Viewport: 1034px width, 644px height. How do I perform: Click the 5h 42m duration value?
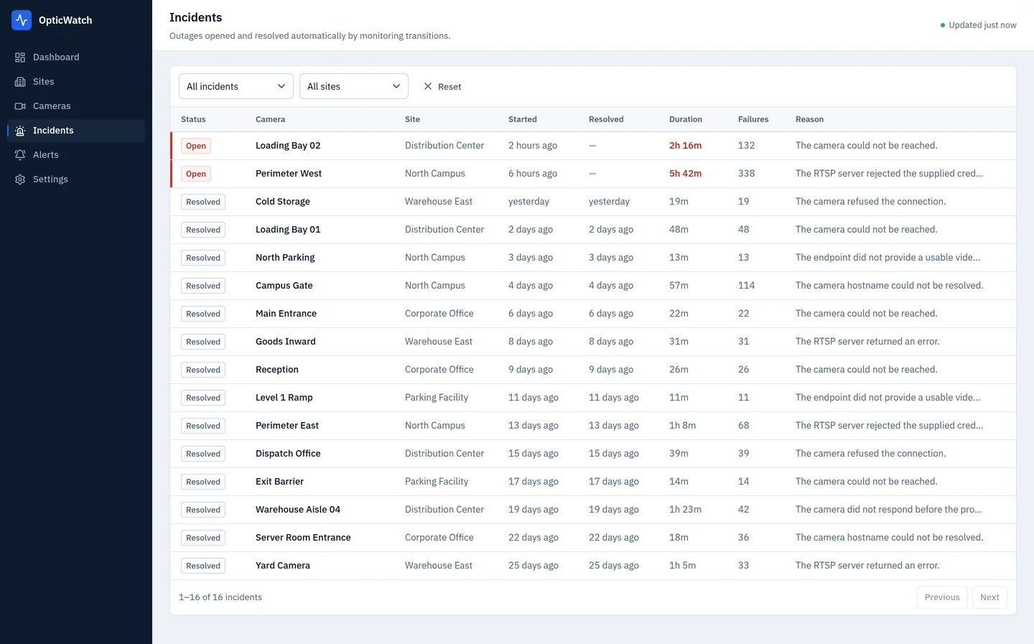click(x=686, y=174)
